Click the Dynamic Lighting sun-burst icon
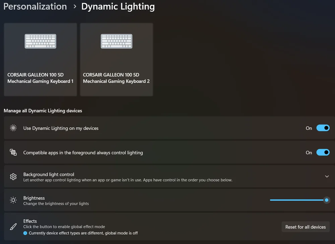 (13, 128)
